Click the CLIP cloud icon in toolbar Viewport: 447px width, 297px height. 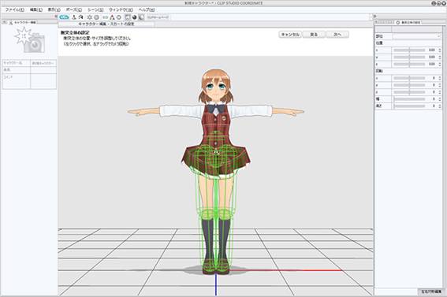click(64, 17)
